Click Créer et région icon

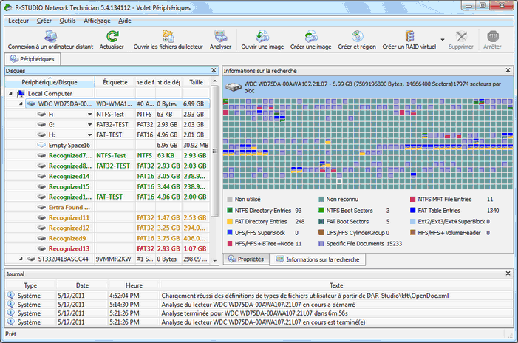coord(357,37)
